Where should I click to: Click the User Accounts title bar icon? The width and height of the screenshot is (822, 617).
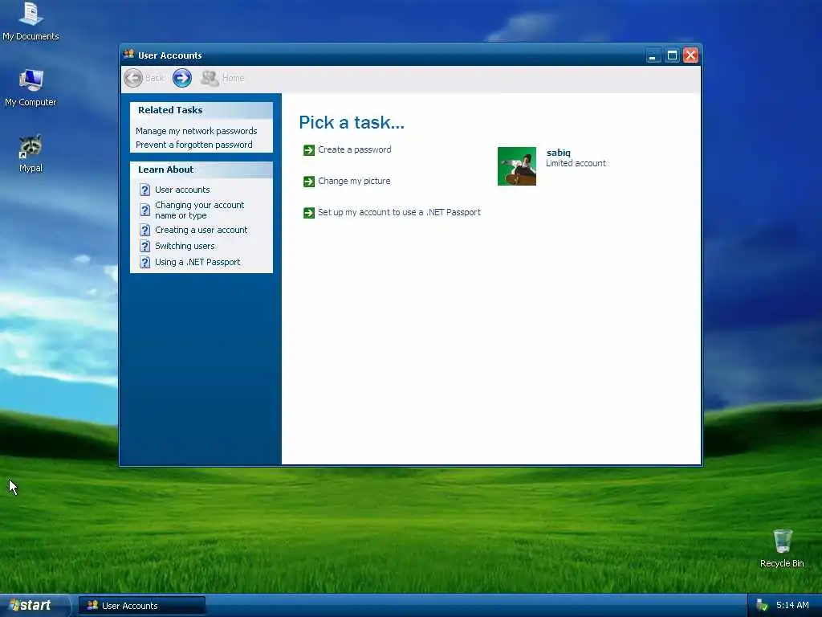point(128,55)
